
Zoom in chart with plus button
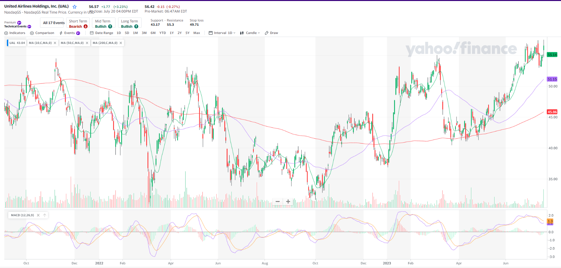pos(288,201)
